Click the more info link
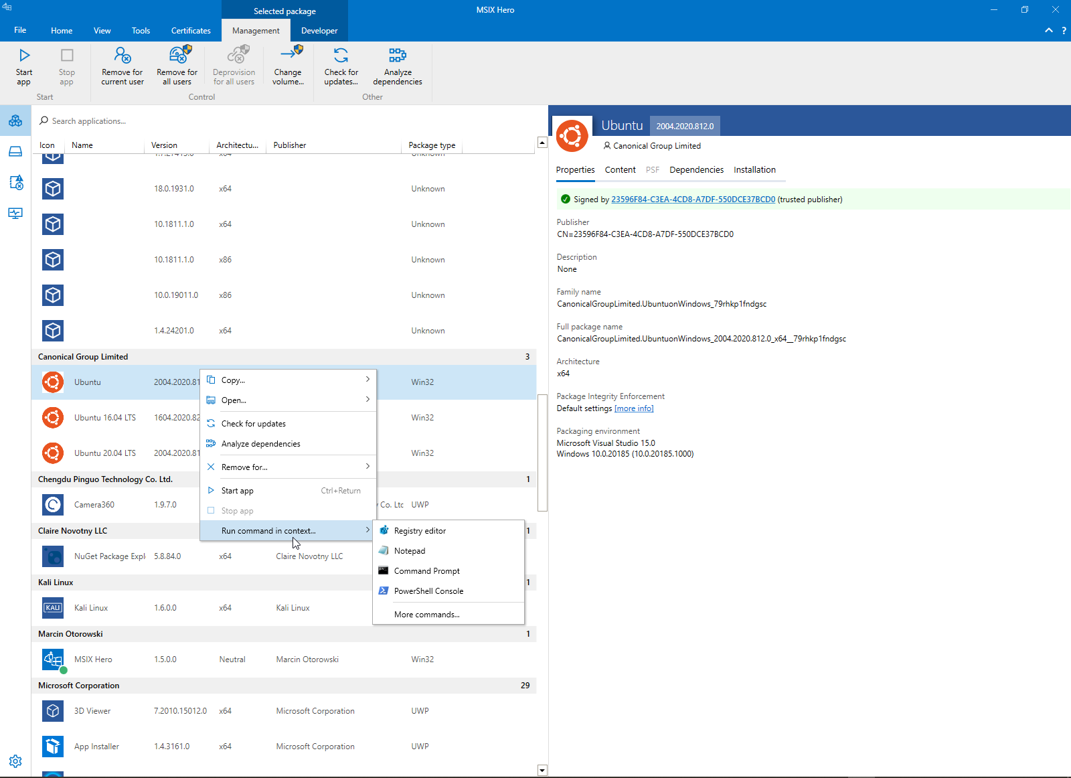This screenshot has height=778, width=1071. pyautogui.click(x=634, y=408)
